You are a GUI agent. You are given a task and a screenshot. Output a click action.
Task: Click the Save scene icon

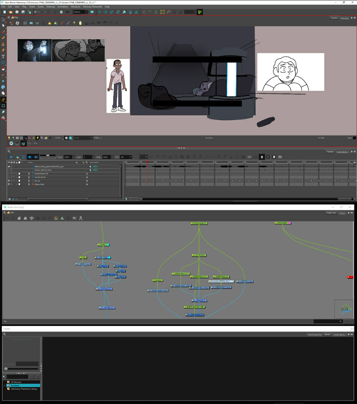tap(17, 12)
